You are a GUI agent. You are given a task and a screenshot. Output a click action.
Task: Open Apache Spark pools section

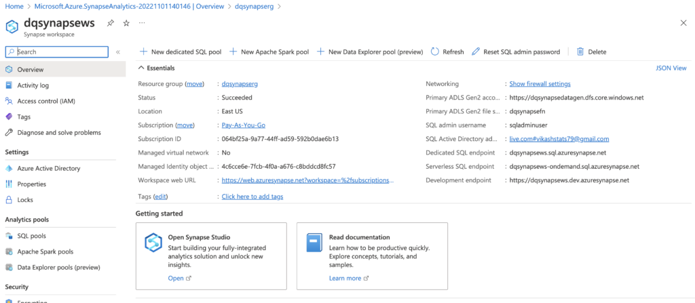(45, 251)
